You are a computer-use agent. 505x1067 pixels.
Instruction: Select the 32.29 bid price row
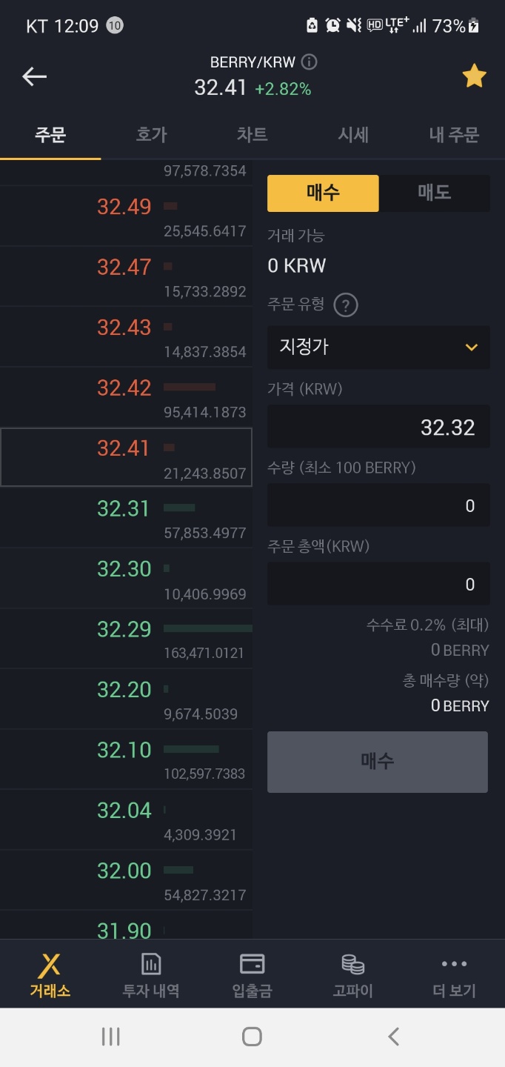coord(126,639)
